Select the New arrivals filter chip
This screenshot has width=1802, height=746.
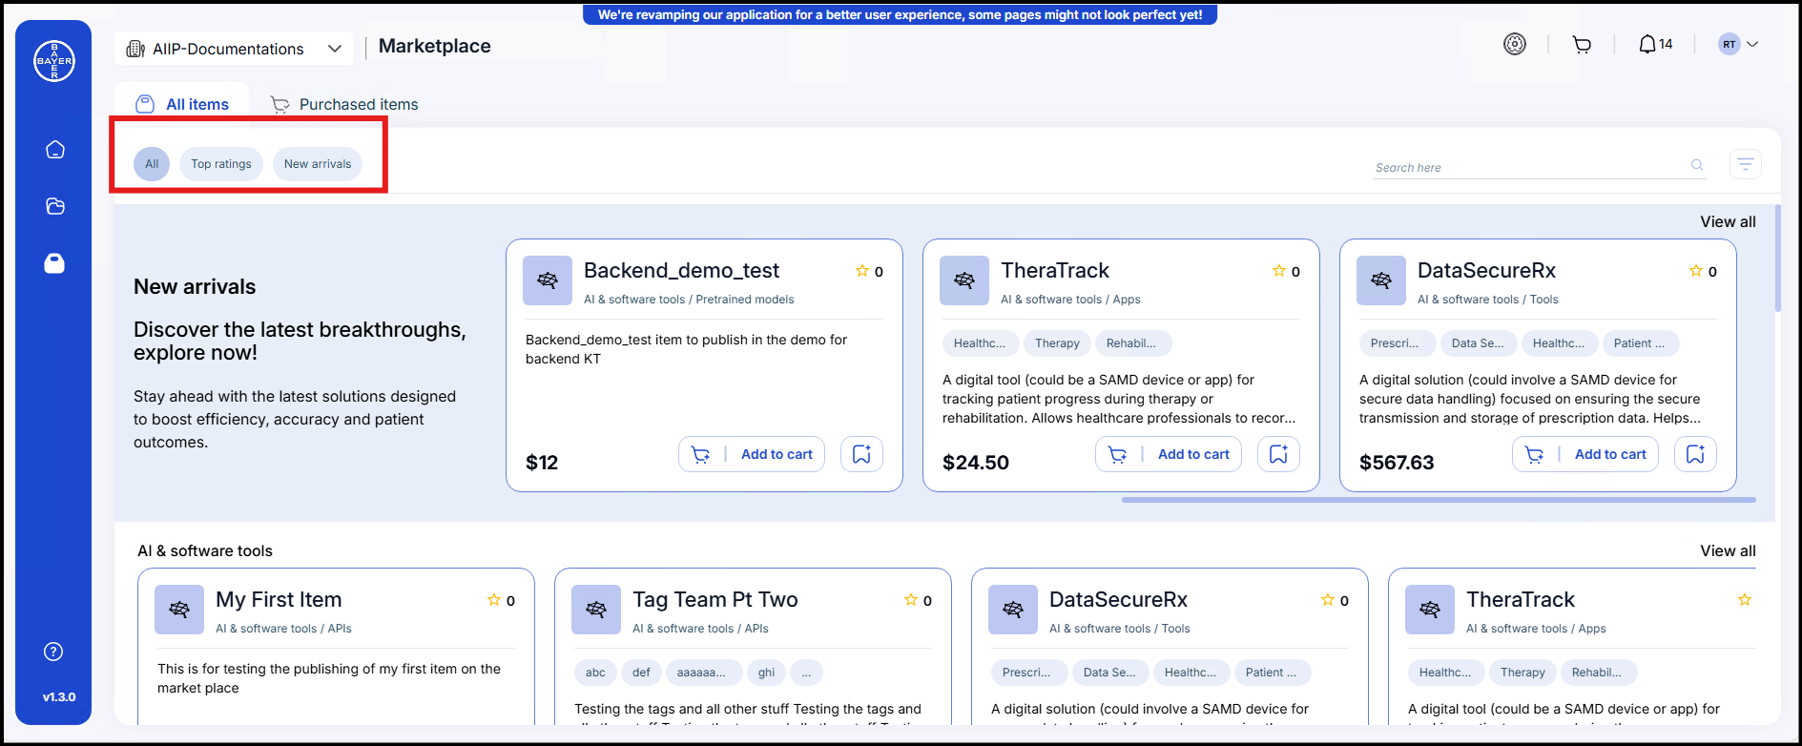318,164
